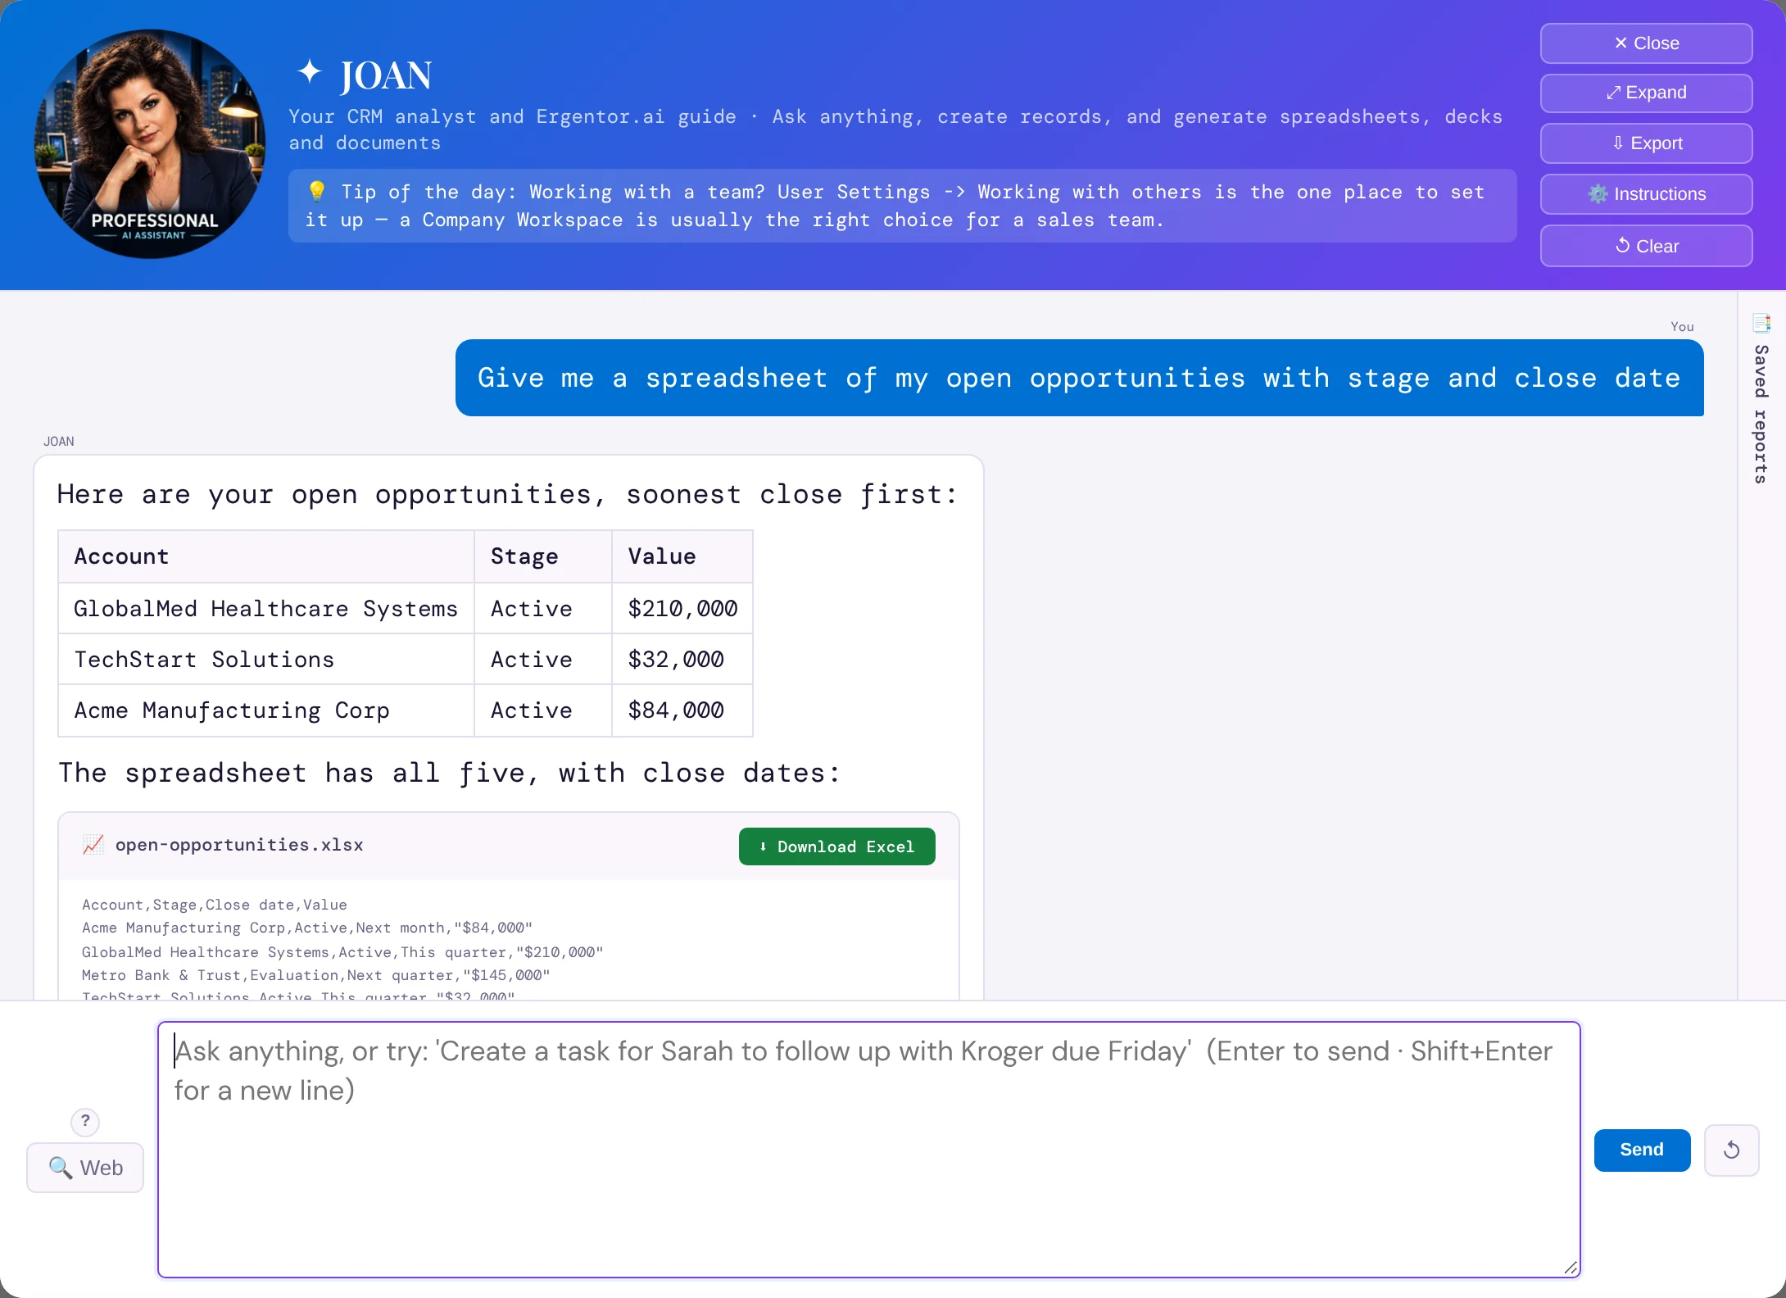Click the $32,000 value cell
1786x1298 pixels.
[682, 660]
